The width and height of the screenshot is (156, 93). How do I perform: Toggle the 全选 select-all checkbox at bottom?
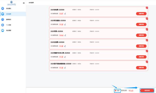pyautogui.click(x=116, y=91)
